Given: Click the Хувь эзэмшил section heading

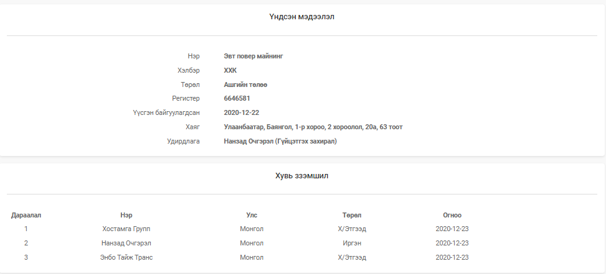Looking at the screenshot, I should 302,176.
